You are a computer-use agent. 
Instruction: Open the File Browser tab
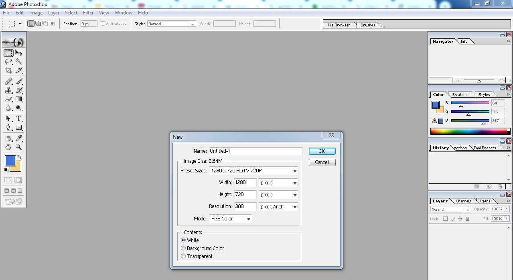pos(339,25)
